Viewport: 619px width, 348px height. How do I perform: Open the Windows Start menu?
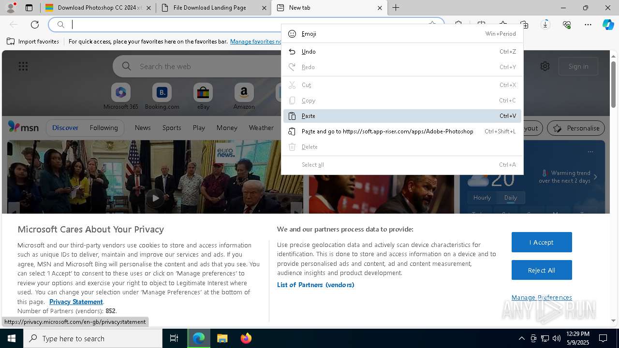12,338
